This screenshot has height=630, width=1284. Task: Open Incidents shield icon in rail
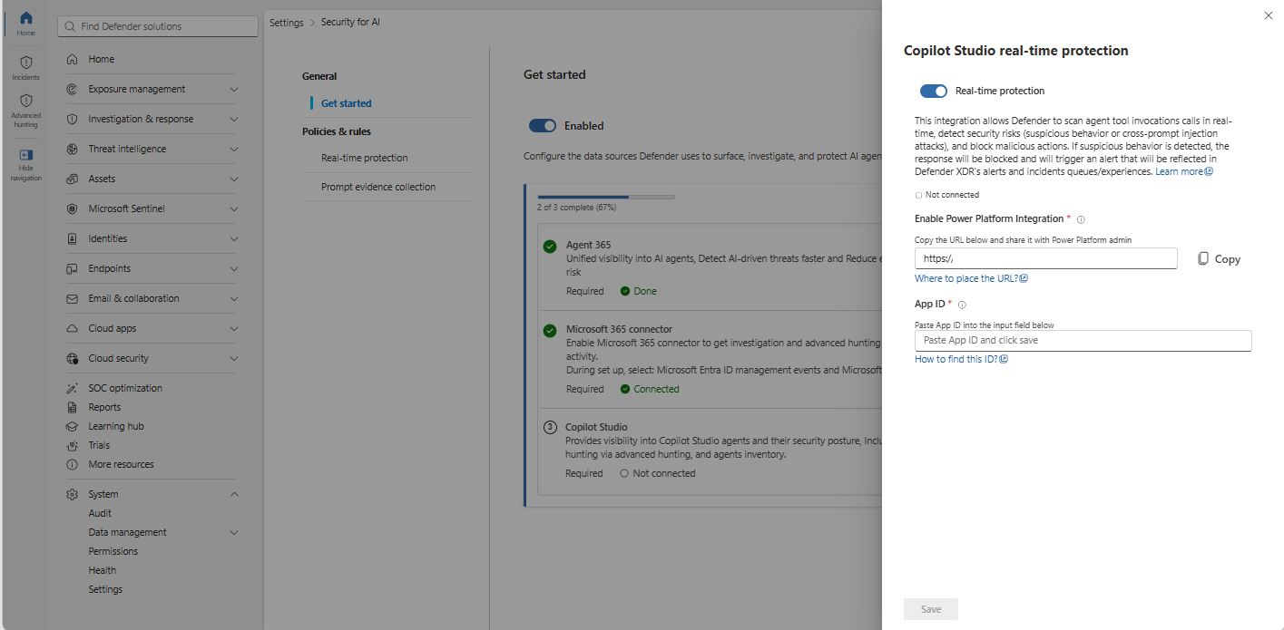point(25,63)
